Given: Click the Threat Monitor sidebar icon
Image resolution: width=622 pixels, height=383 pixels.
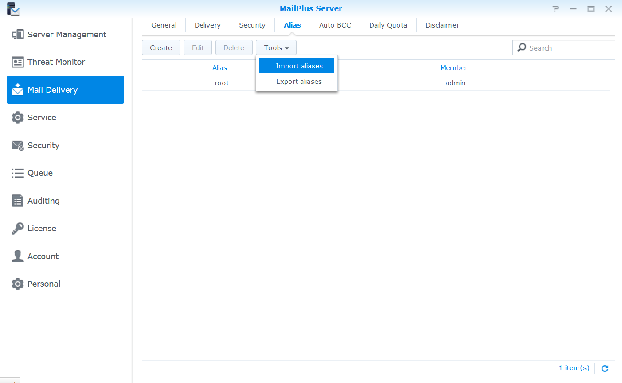Looking at the screenshot, I should tap(18, 62).
